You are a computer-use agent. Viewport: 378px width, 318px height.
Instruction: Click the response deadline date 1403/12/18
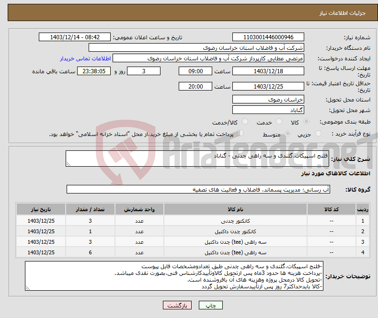pos(268,71)
